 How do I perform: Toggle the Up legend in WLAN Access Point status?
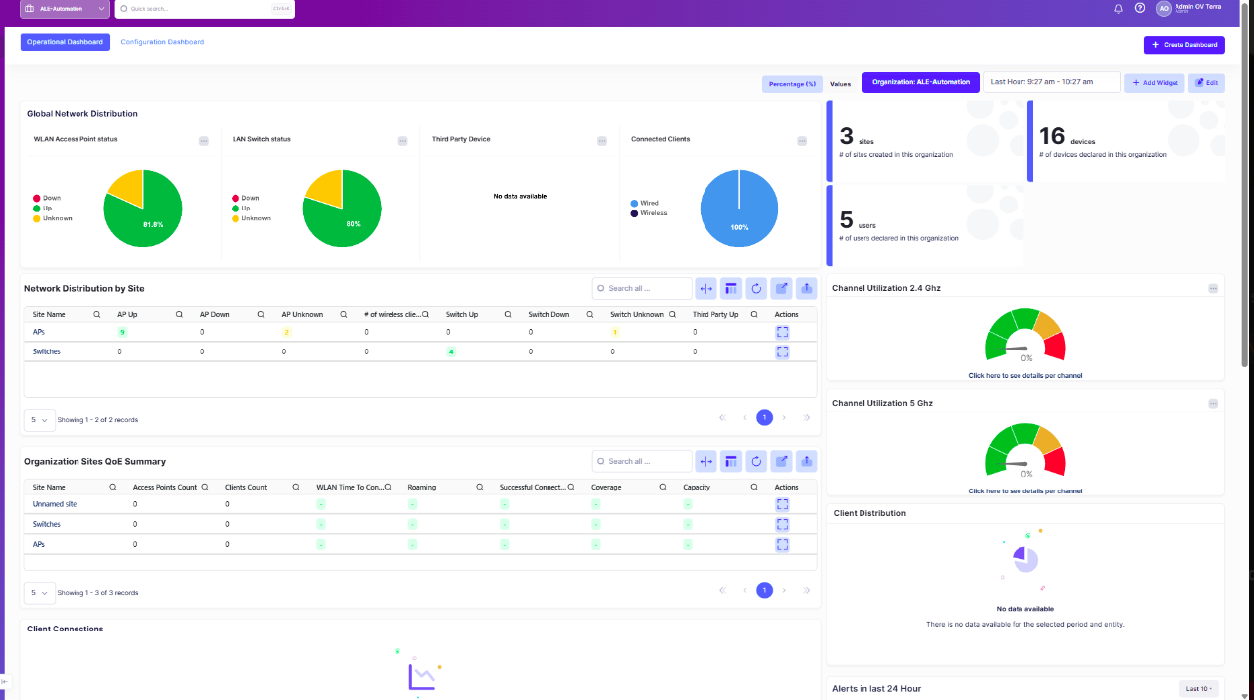coord(43,209)
